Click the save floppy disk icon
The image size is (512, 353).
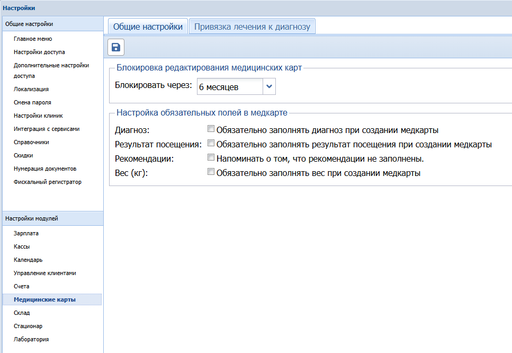pyautogui.click(x=116, y=48)
